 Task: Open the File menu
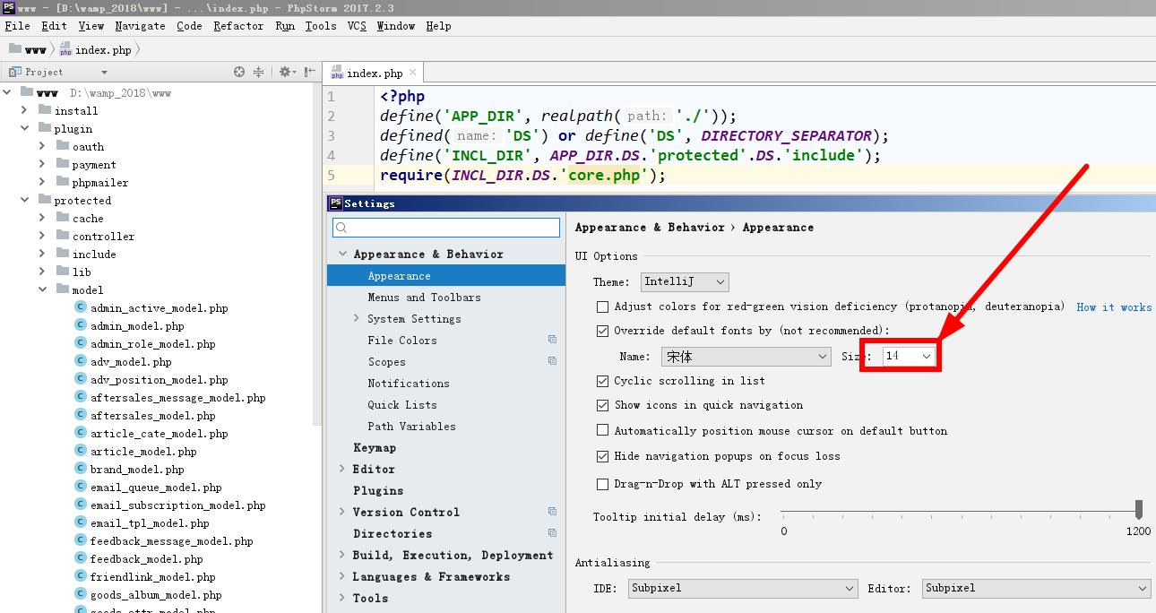tap(17, 26)
